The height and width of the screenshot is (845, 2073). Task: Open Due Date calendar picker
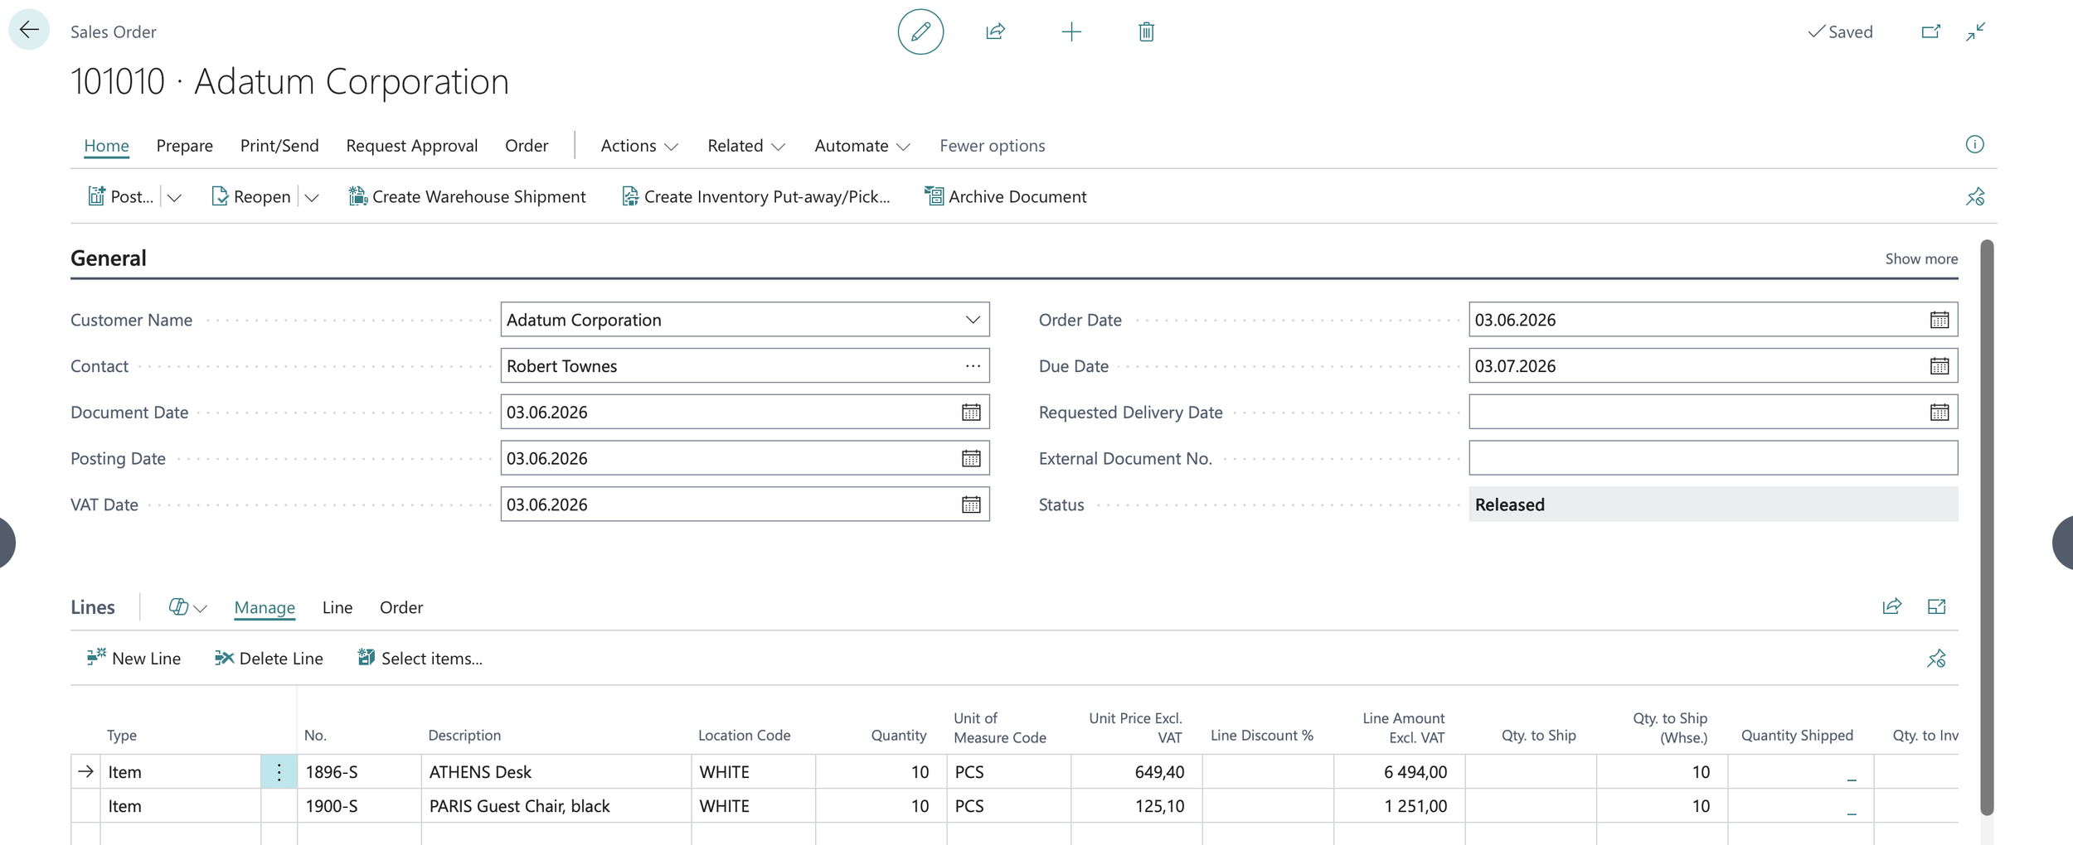point(1939,367)
